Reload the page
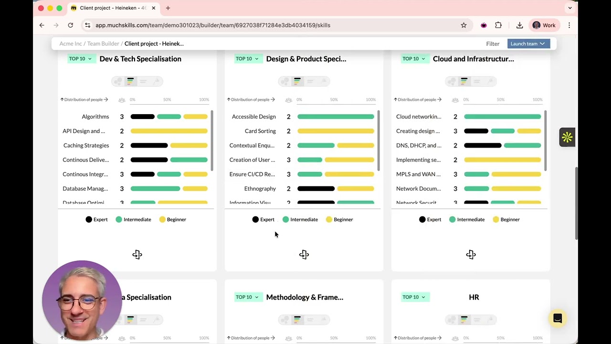This screenshot has width=611, height=344. 71,25
